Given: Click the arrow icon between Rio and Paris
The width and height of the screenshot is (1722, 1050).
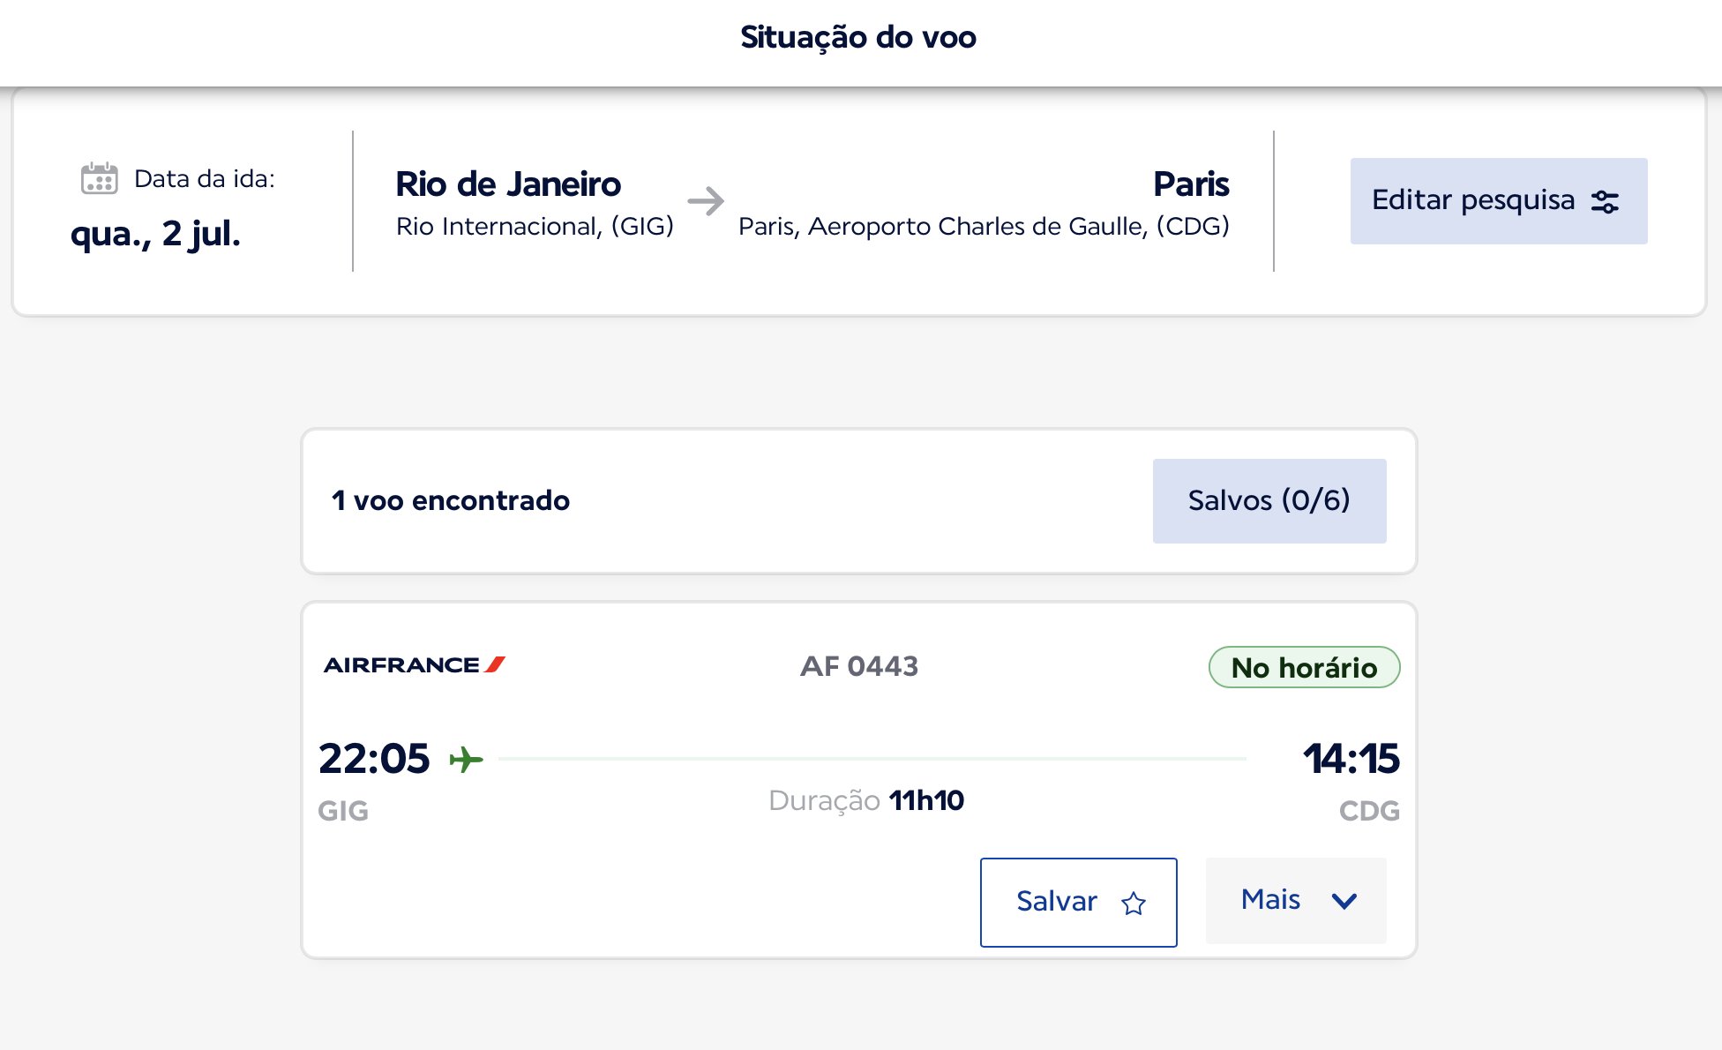Looking at the screenshot, I should pos(706,201).
